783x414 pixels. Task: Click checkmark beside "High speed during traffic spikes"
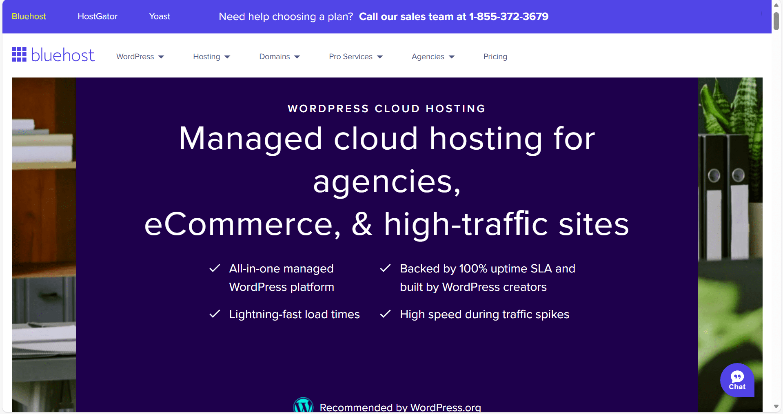tap(385, 314)
